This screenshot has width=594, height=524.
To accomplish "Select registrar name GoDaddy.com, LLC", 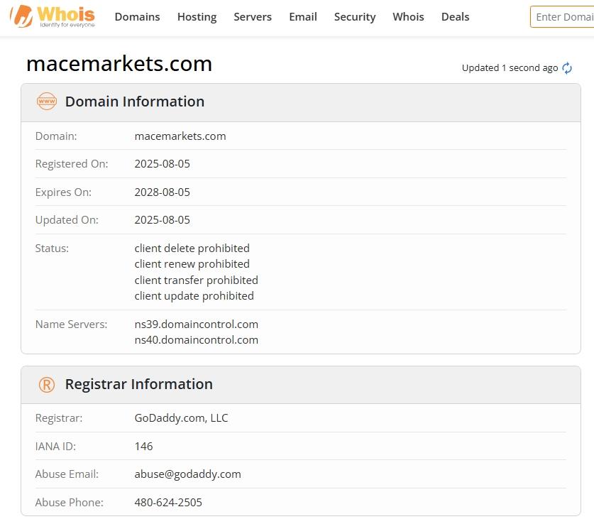I will point(182,418).
